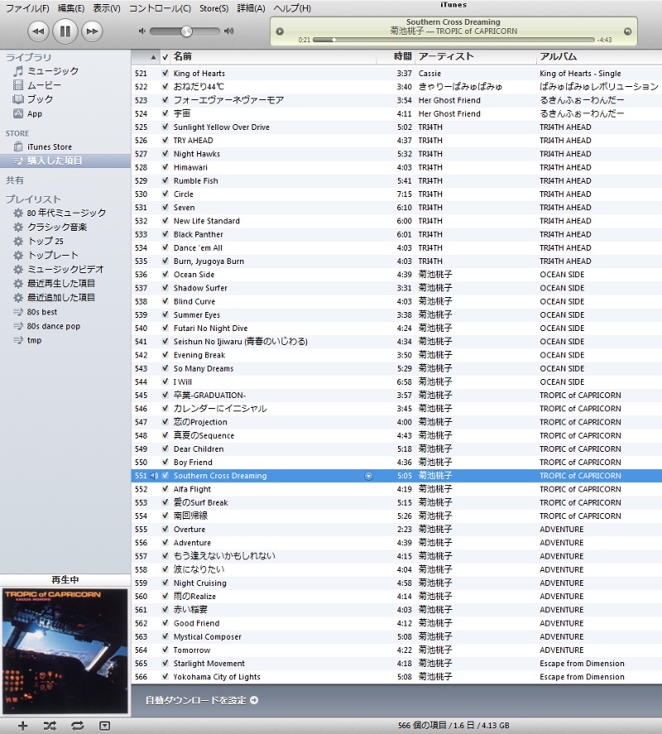662x734 pixels.
Task: Toggle shuffle playback
Action: [50, 726]
